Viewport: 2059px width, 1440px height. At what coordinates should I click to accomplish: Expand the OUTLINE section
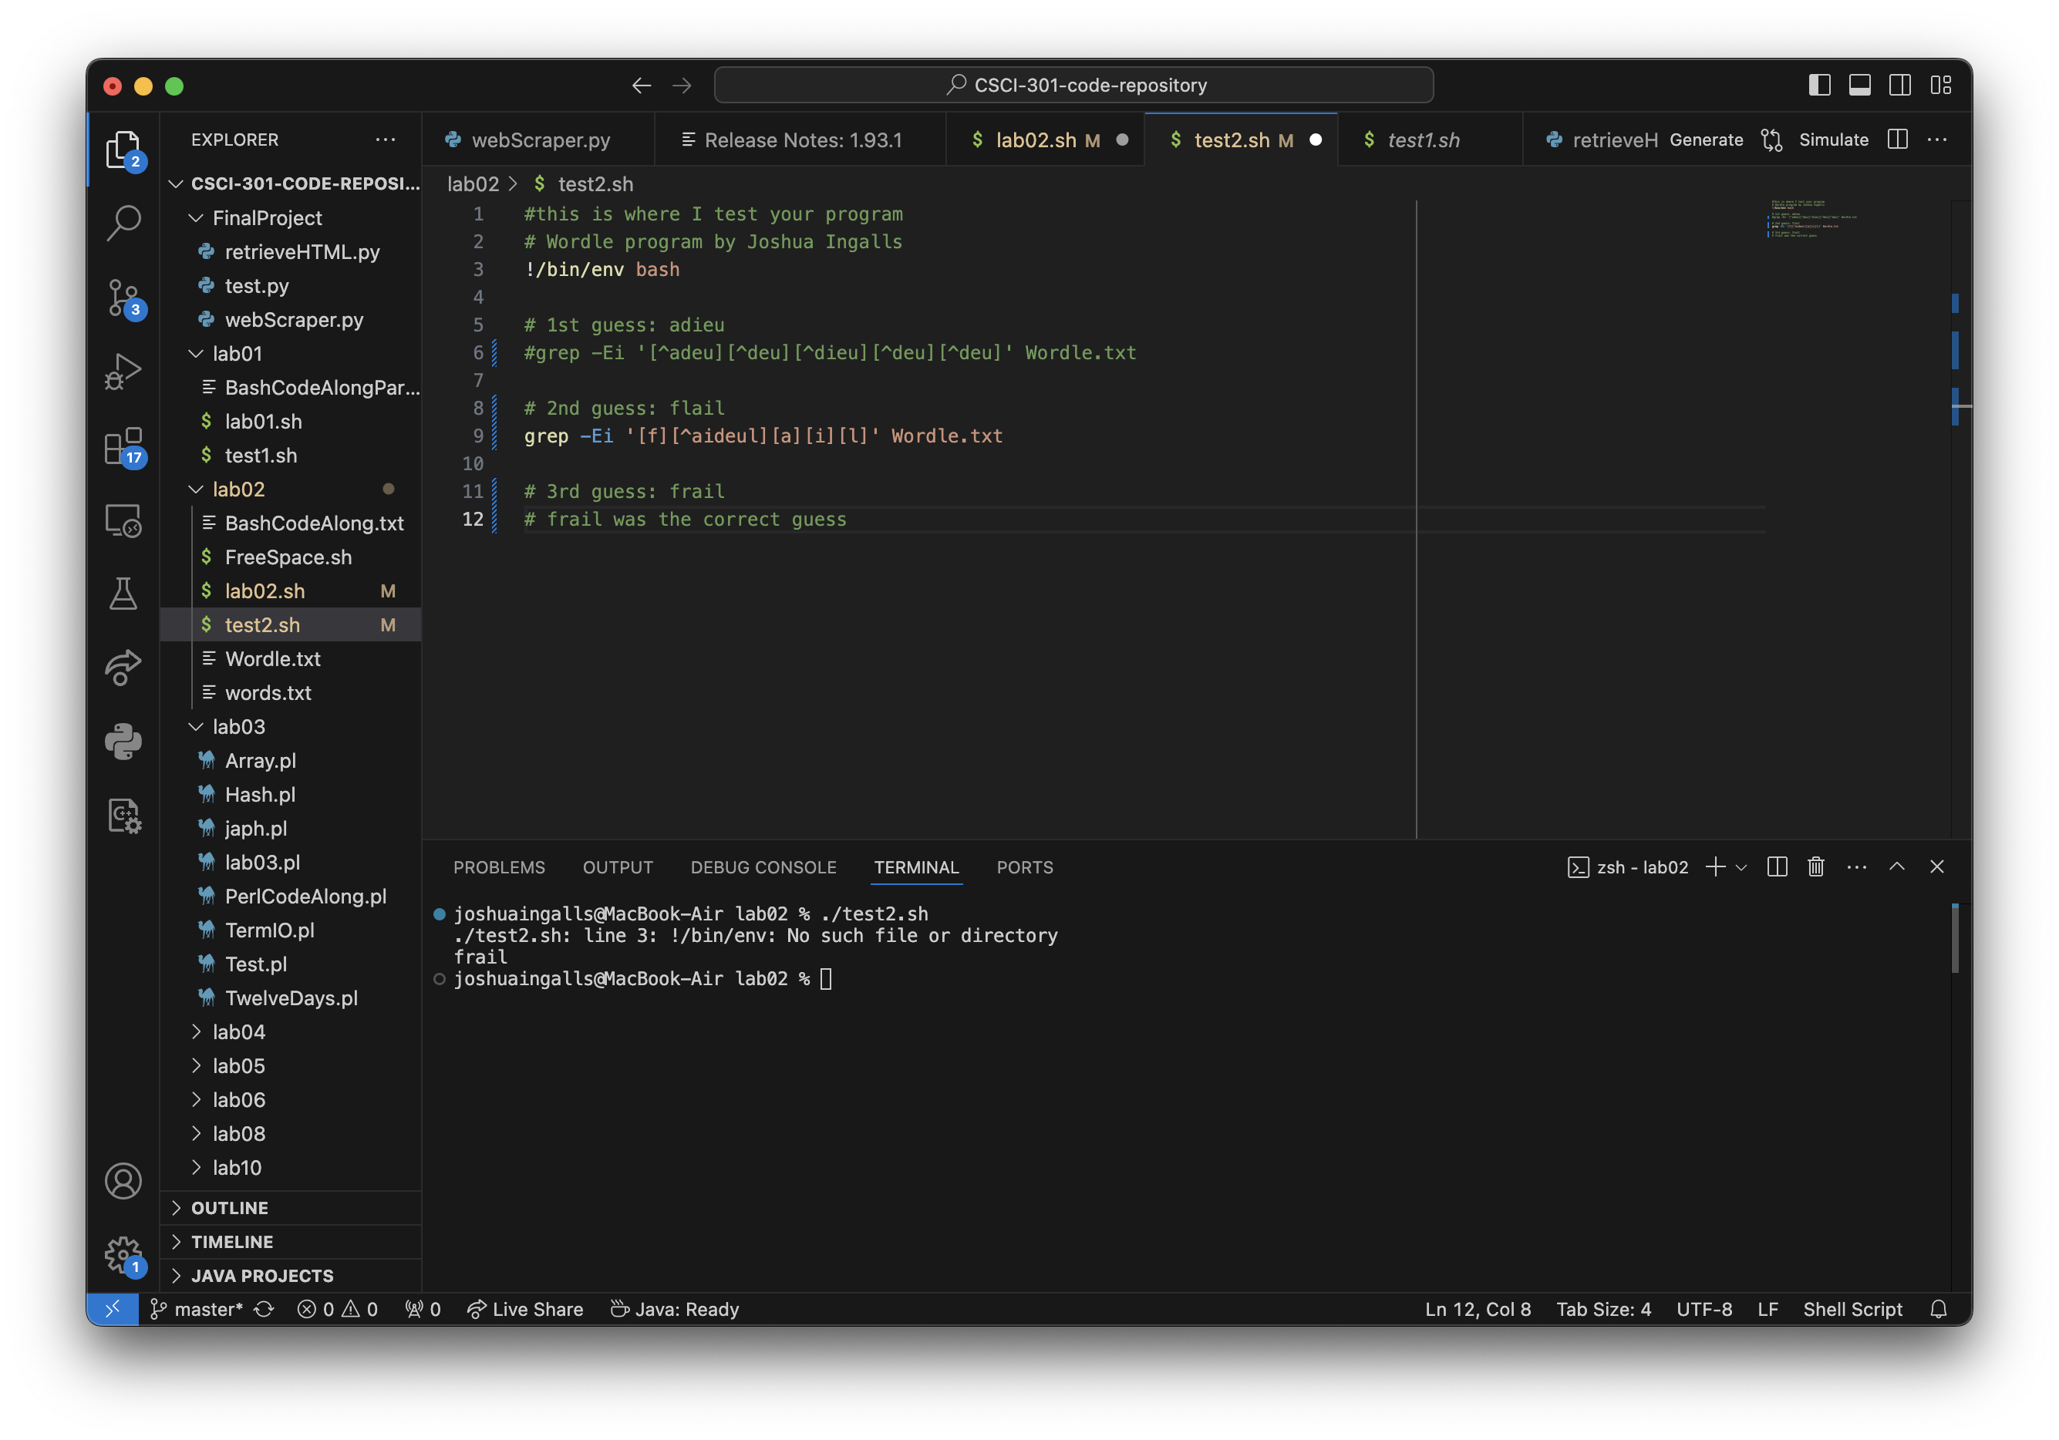pyautogui.click(x=291, y=1208)
